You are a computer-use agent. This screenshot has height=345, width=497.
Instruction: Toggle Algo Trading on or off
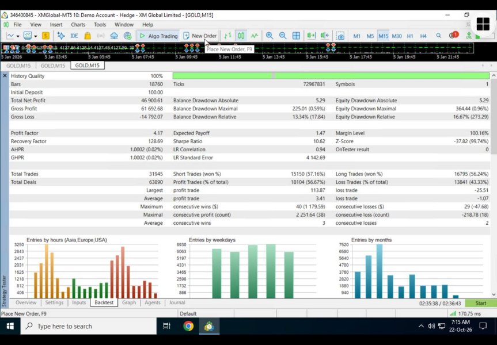pos(158,36)
